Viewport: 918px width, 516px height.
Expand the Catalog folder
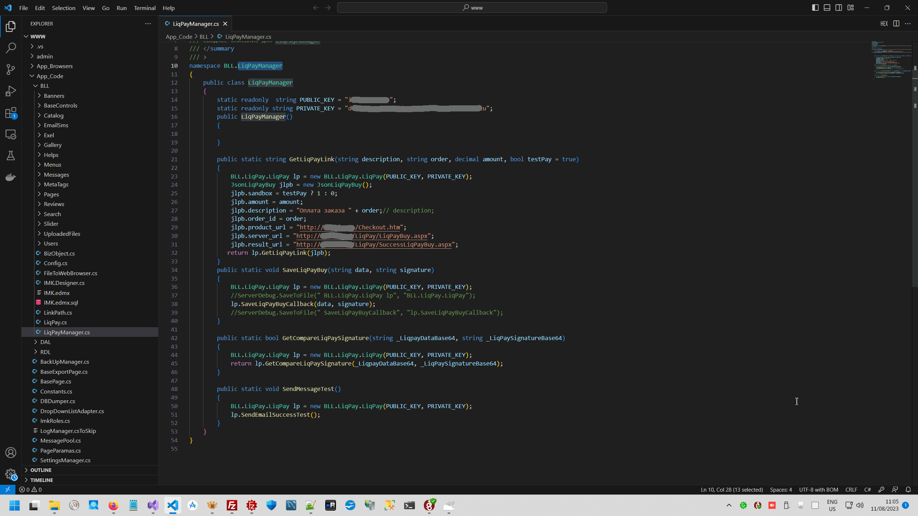point(53,115)
